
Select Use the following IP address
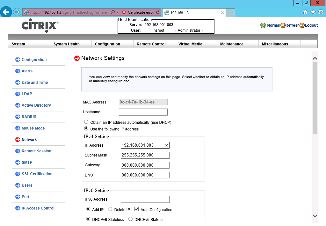pyautogui.click(x=86, y=129)
